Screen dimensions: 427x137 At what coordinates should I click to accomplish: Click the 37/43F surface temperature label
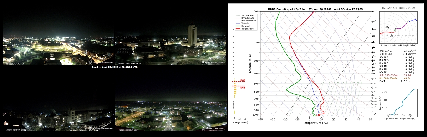point(316,116)
